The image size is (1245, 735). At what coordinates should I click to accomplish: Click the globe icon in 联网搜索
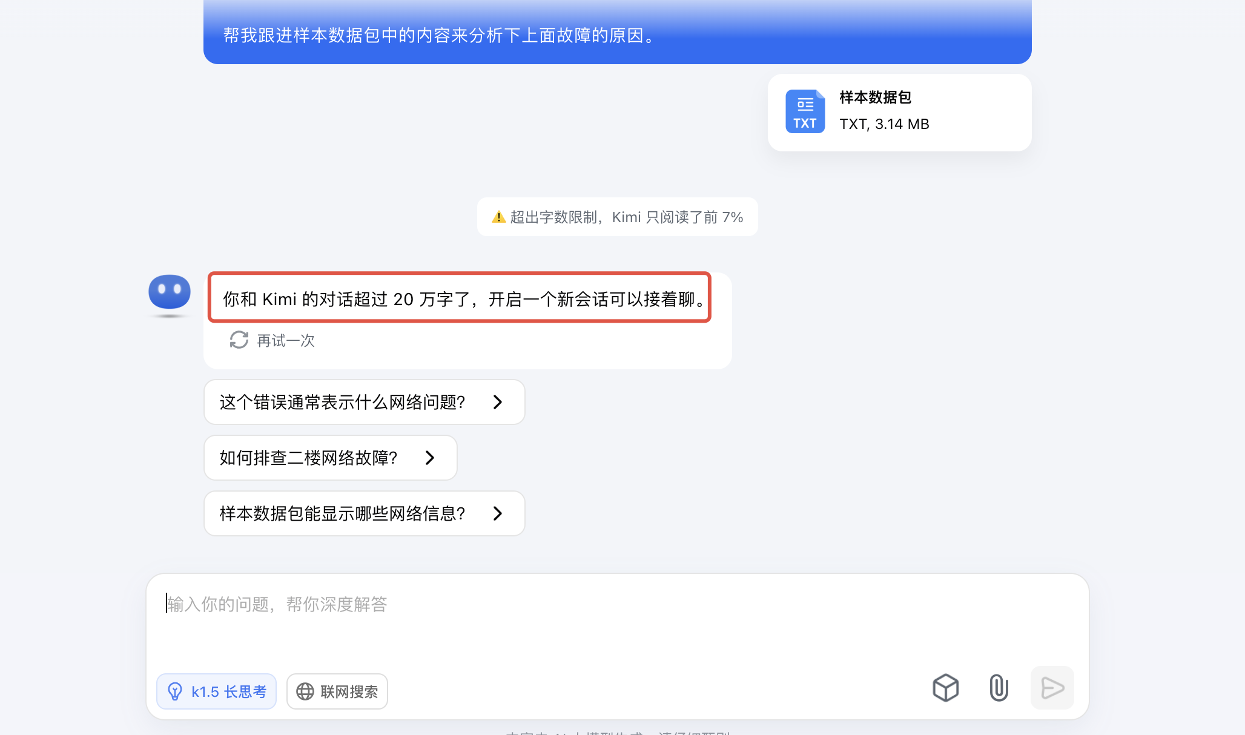305,691
